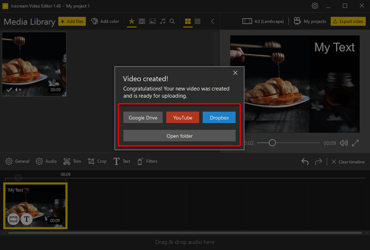Image resolution: width=370 pixels, height=250 pixels.
Task: Open application settings gear
Action: pyautogui.click(x=315, y=5)
